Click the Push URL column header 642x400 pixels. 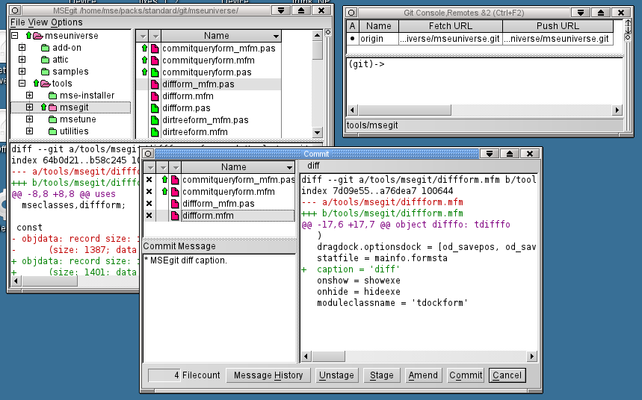click(x=558, y=26)
